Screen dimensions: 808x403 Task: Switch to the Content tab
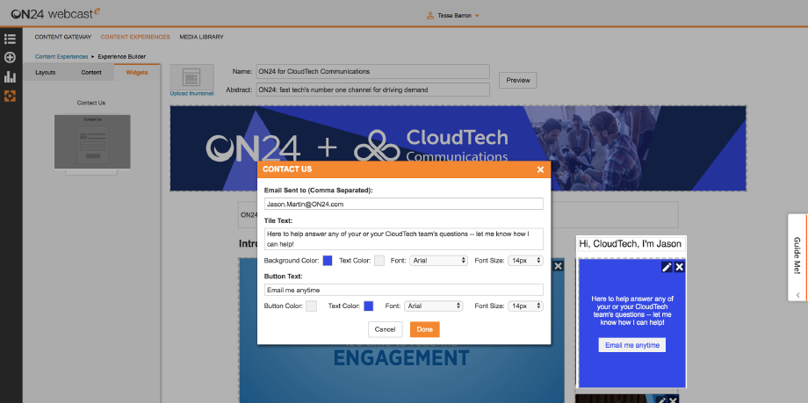(91, 73)
